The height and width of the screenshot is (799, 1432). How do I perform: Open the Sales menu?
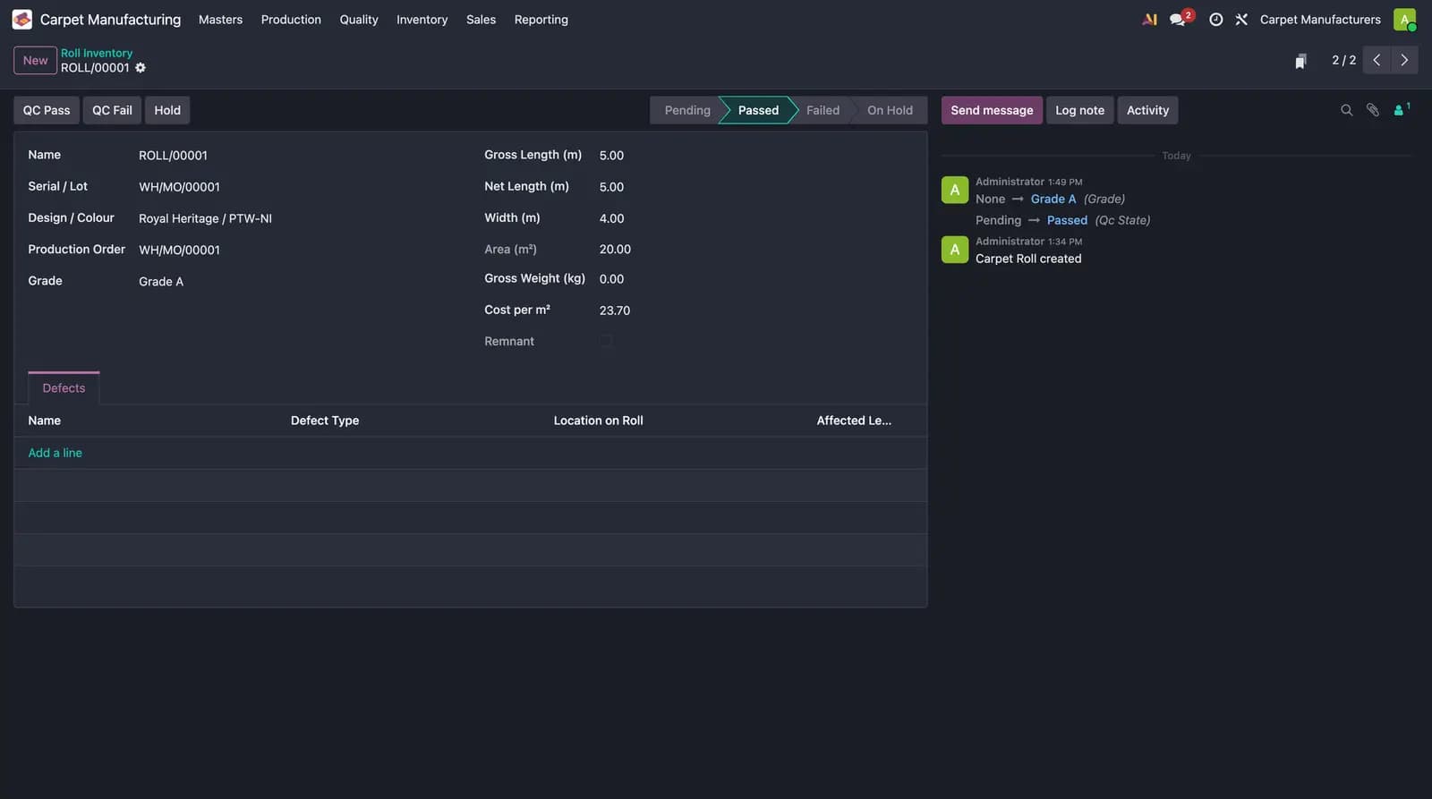pos(481,20)
